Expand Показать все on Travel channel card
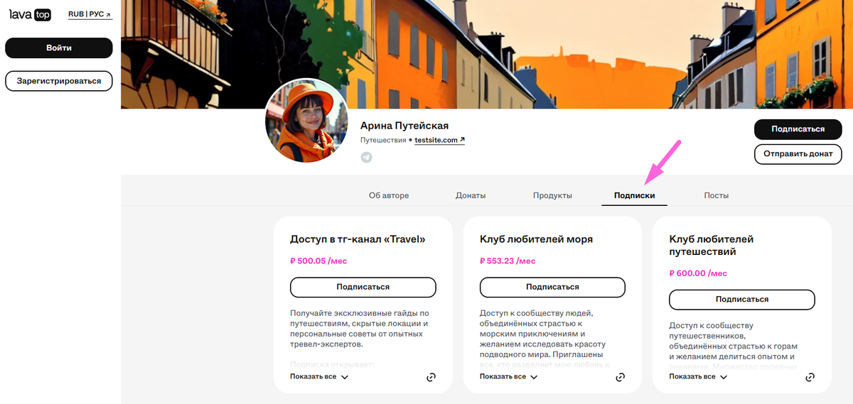This screenshot has height=404, width=853. (319, 377)
